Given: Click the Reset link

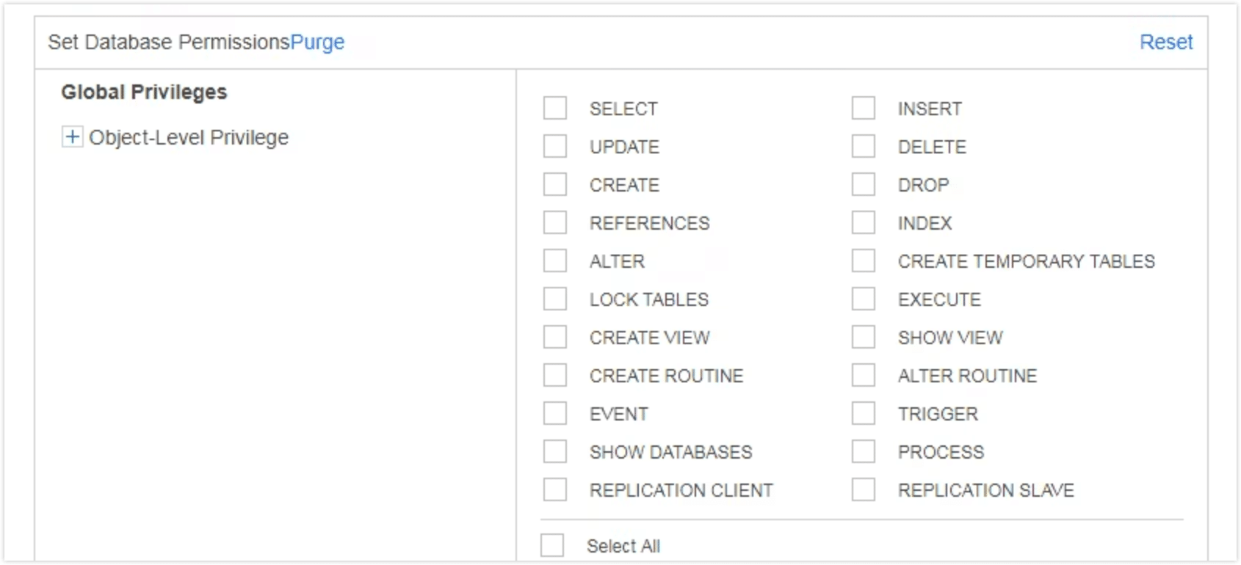Looking at the screenshot, I should pos(1165,43).
